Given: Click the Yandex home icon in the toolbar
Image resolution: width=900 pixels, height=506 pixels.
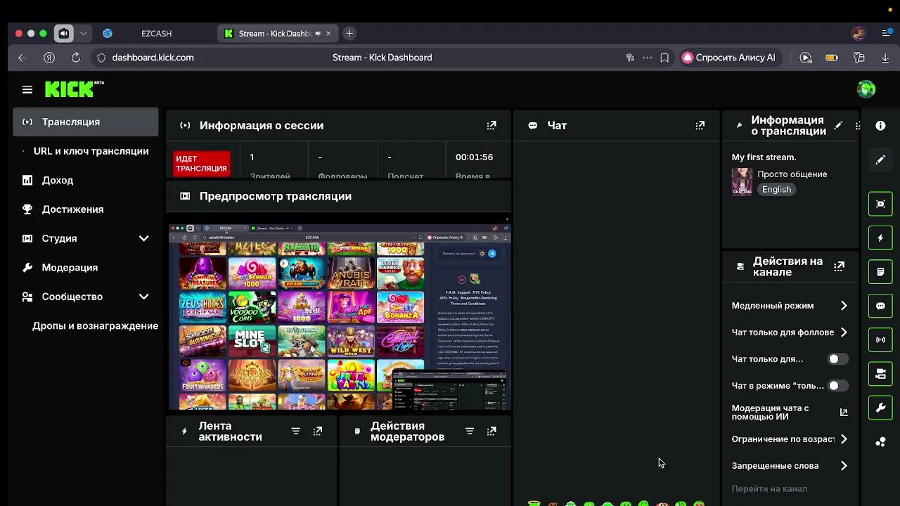Looking at the screenshot, I should click(x=49, y=58).
